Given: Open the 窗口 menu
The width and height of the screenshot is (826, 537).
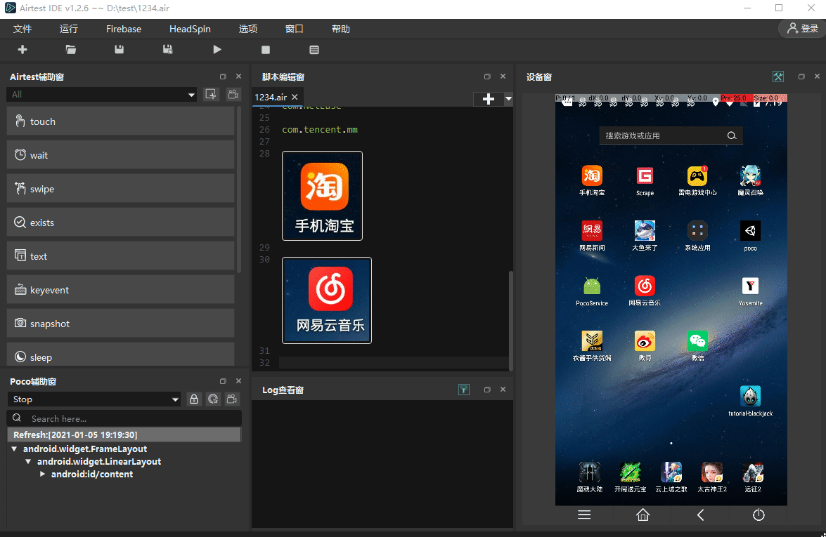Looking at the screenshot, I should (x=295, y=29).
